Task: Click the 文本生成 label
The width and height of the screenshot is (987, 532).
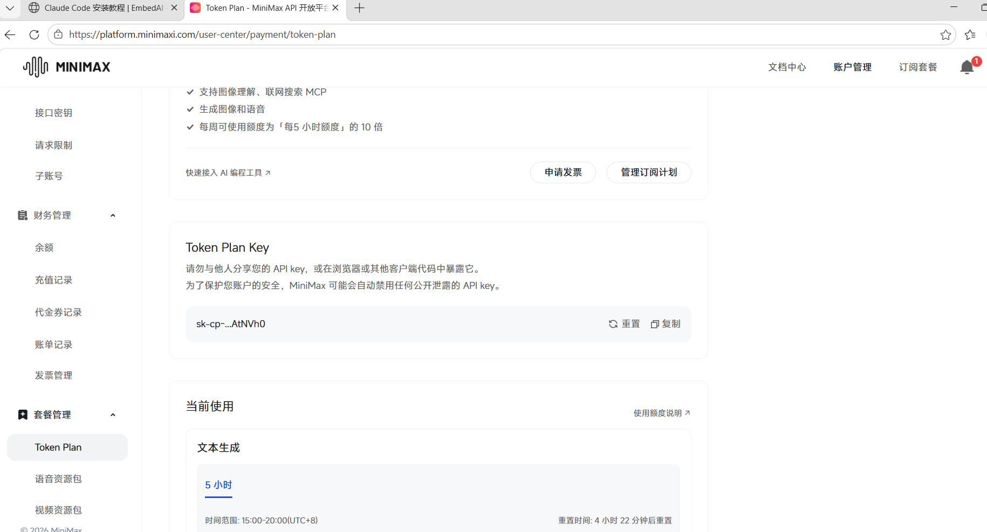Action: point(218,448)
